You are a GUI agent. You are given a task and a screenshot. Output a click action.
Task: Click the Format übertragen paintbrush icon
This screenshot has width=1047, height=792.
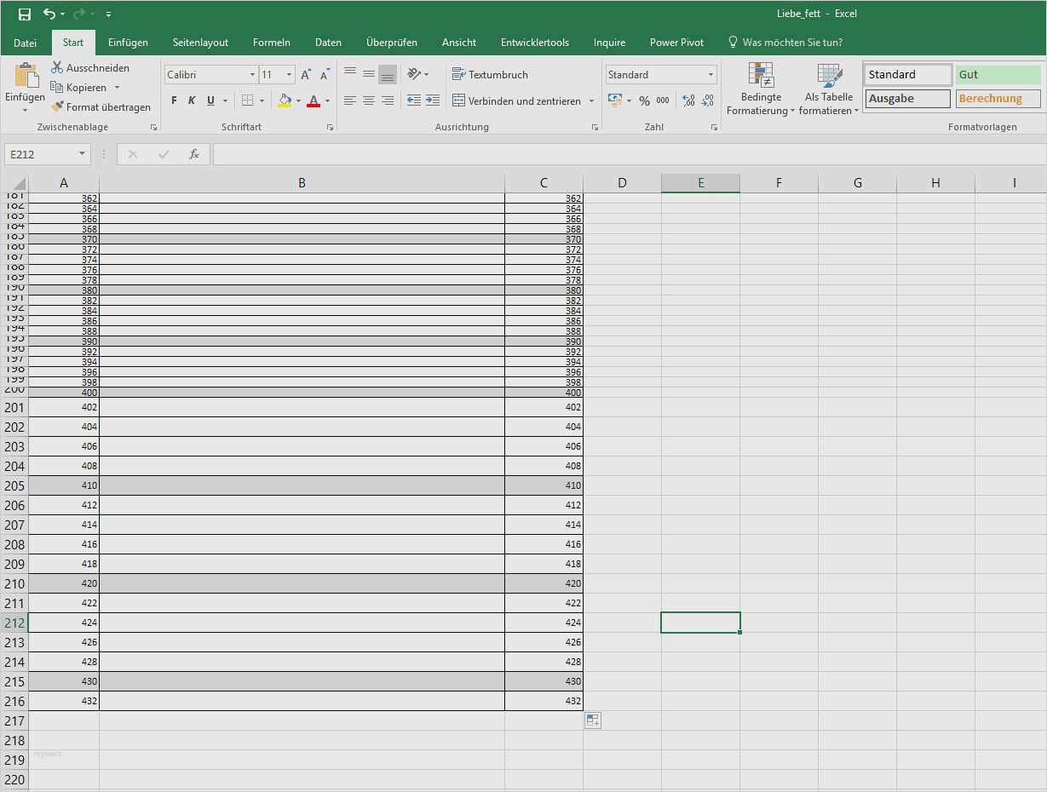(57, 107)
